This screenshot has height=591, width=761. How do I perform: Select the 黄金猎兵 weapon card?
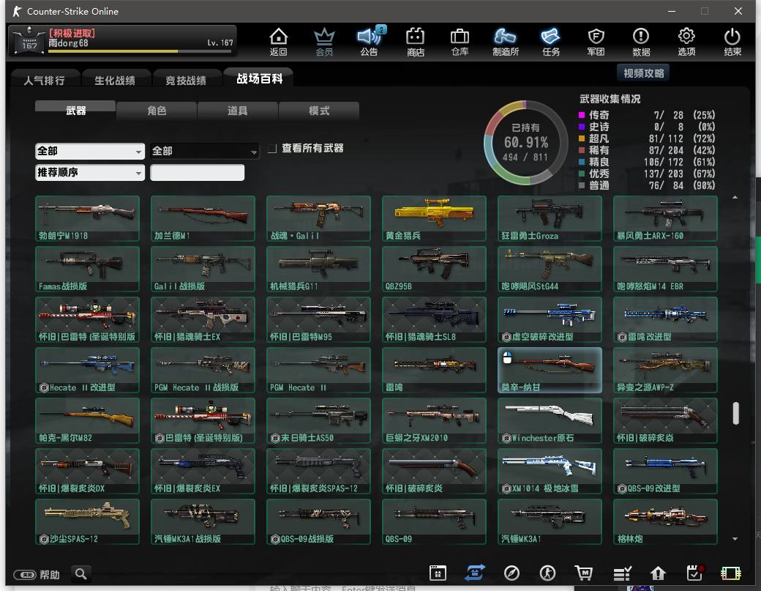434,218
